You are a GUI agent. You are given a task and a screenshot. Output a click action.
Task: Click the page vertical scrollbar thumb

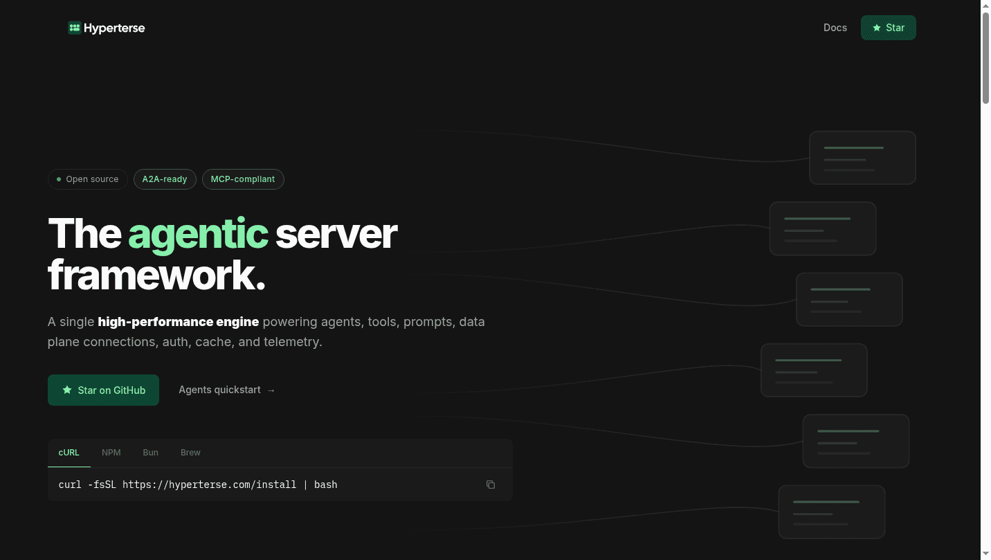985,58
